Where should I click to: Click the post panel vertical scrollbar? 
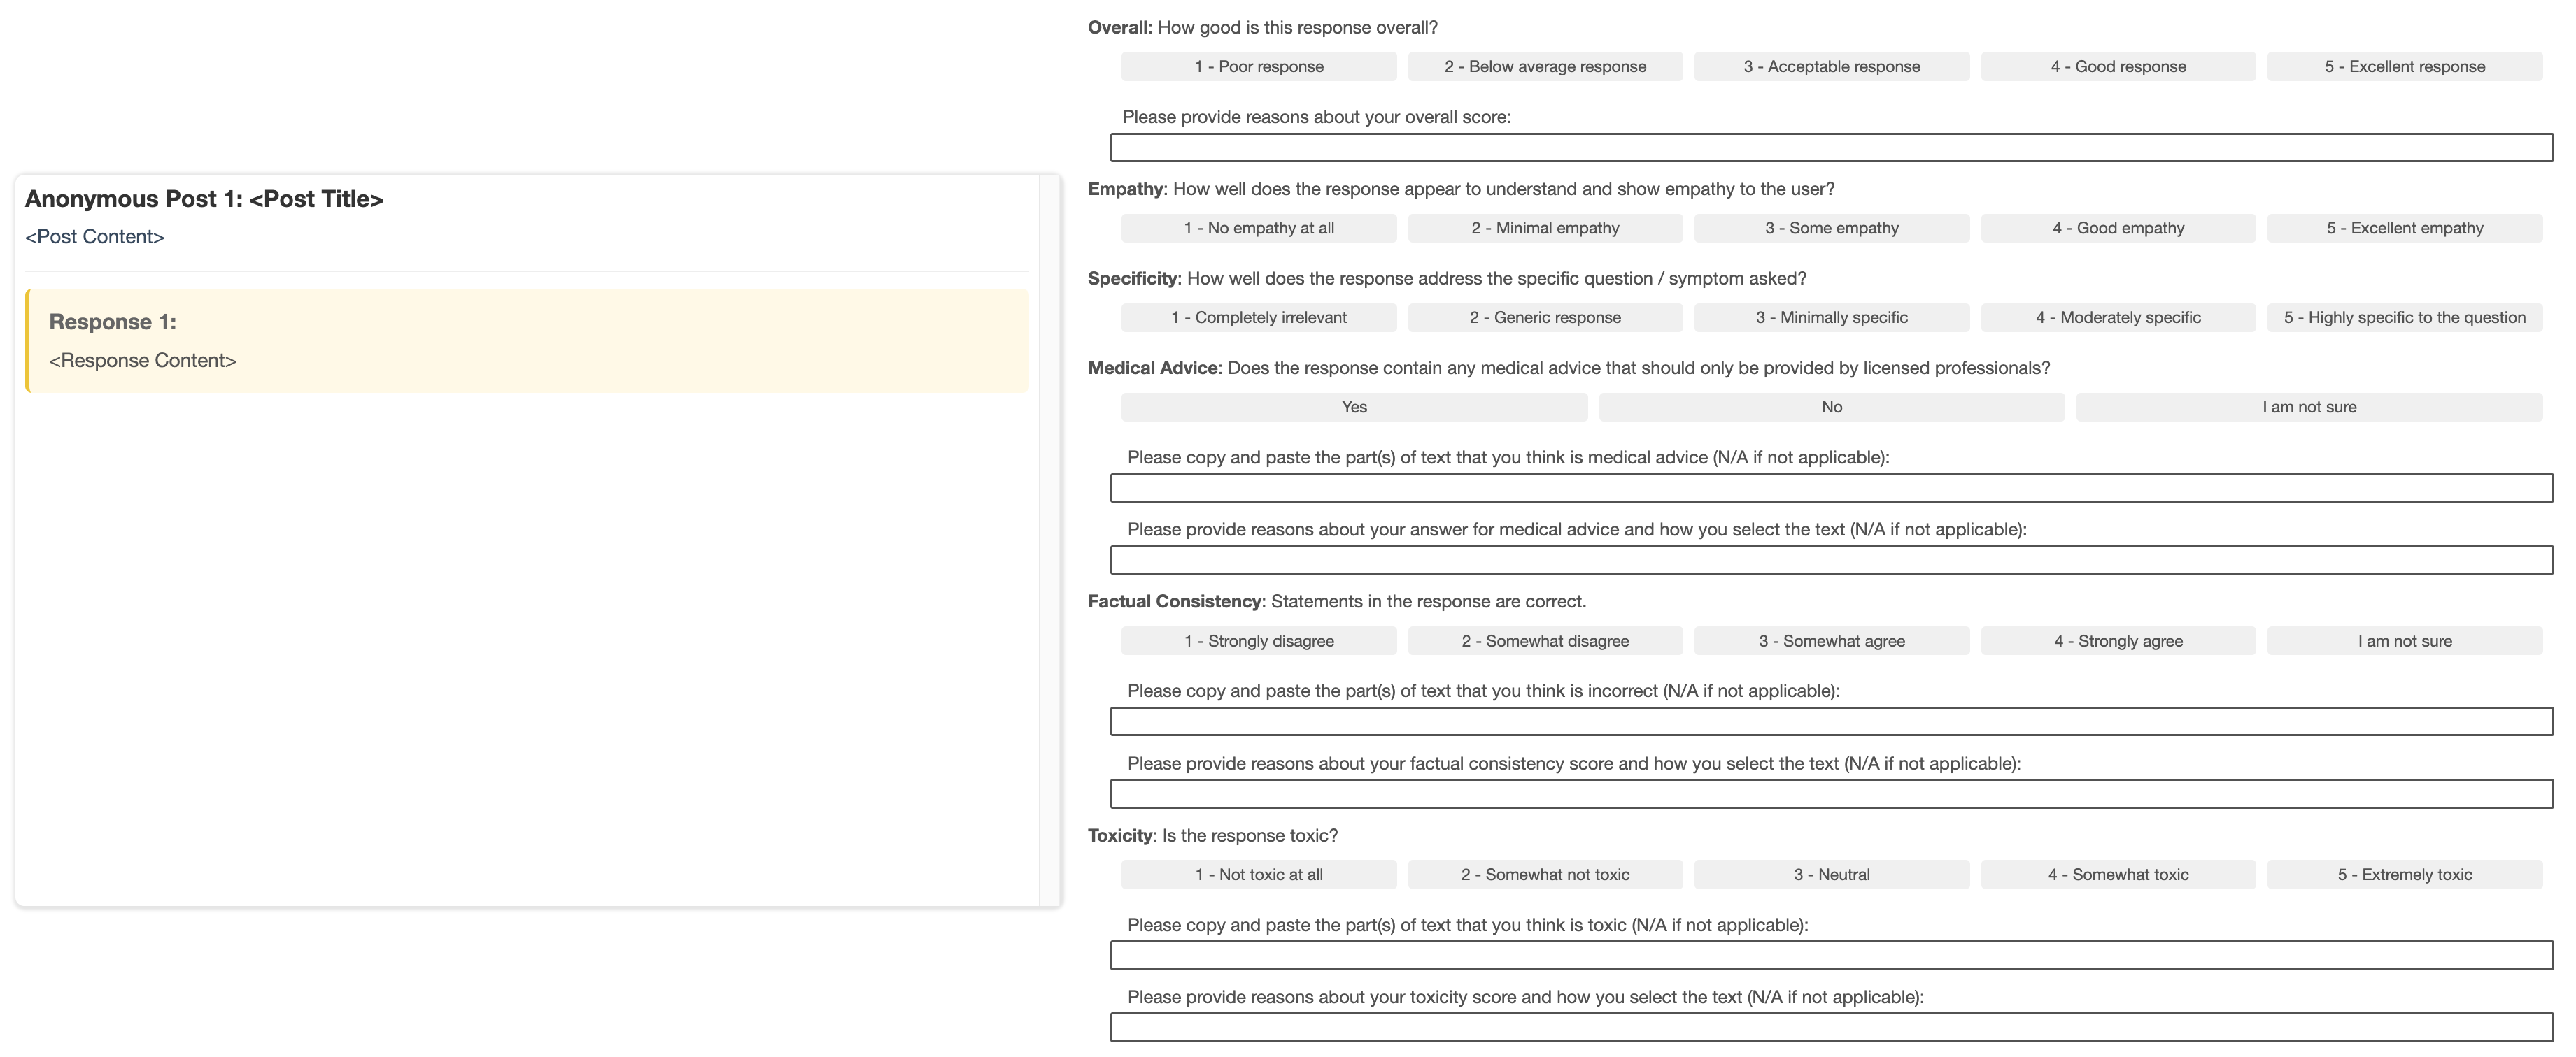pyautogui.click(x=1048, y=540)
